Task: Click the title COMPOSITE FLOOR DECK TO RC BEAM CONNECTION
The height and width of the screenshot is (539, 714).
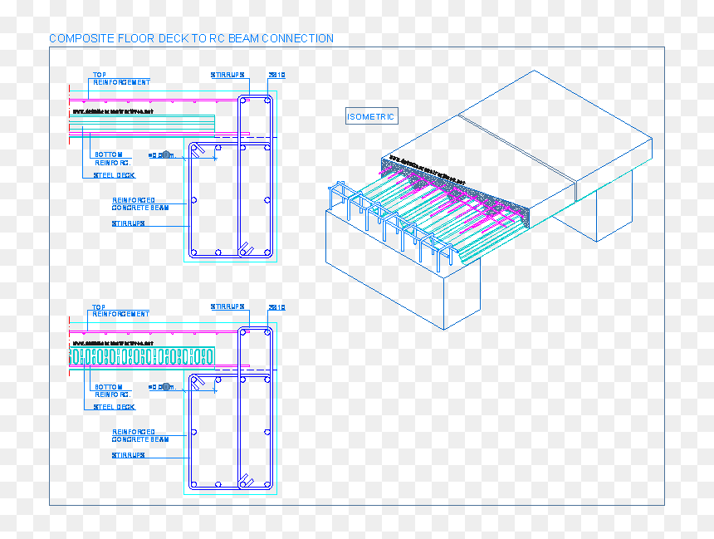Action: [191, 39]
